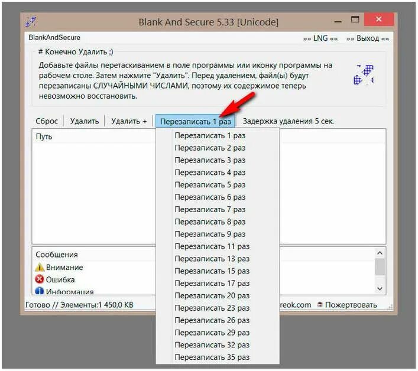Image resolution: width=418 pixels, height=371 pixels.
Task: Select Перезаписать 3 раз from list
Action: [x=218, y=160]
